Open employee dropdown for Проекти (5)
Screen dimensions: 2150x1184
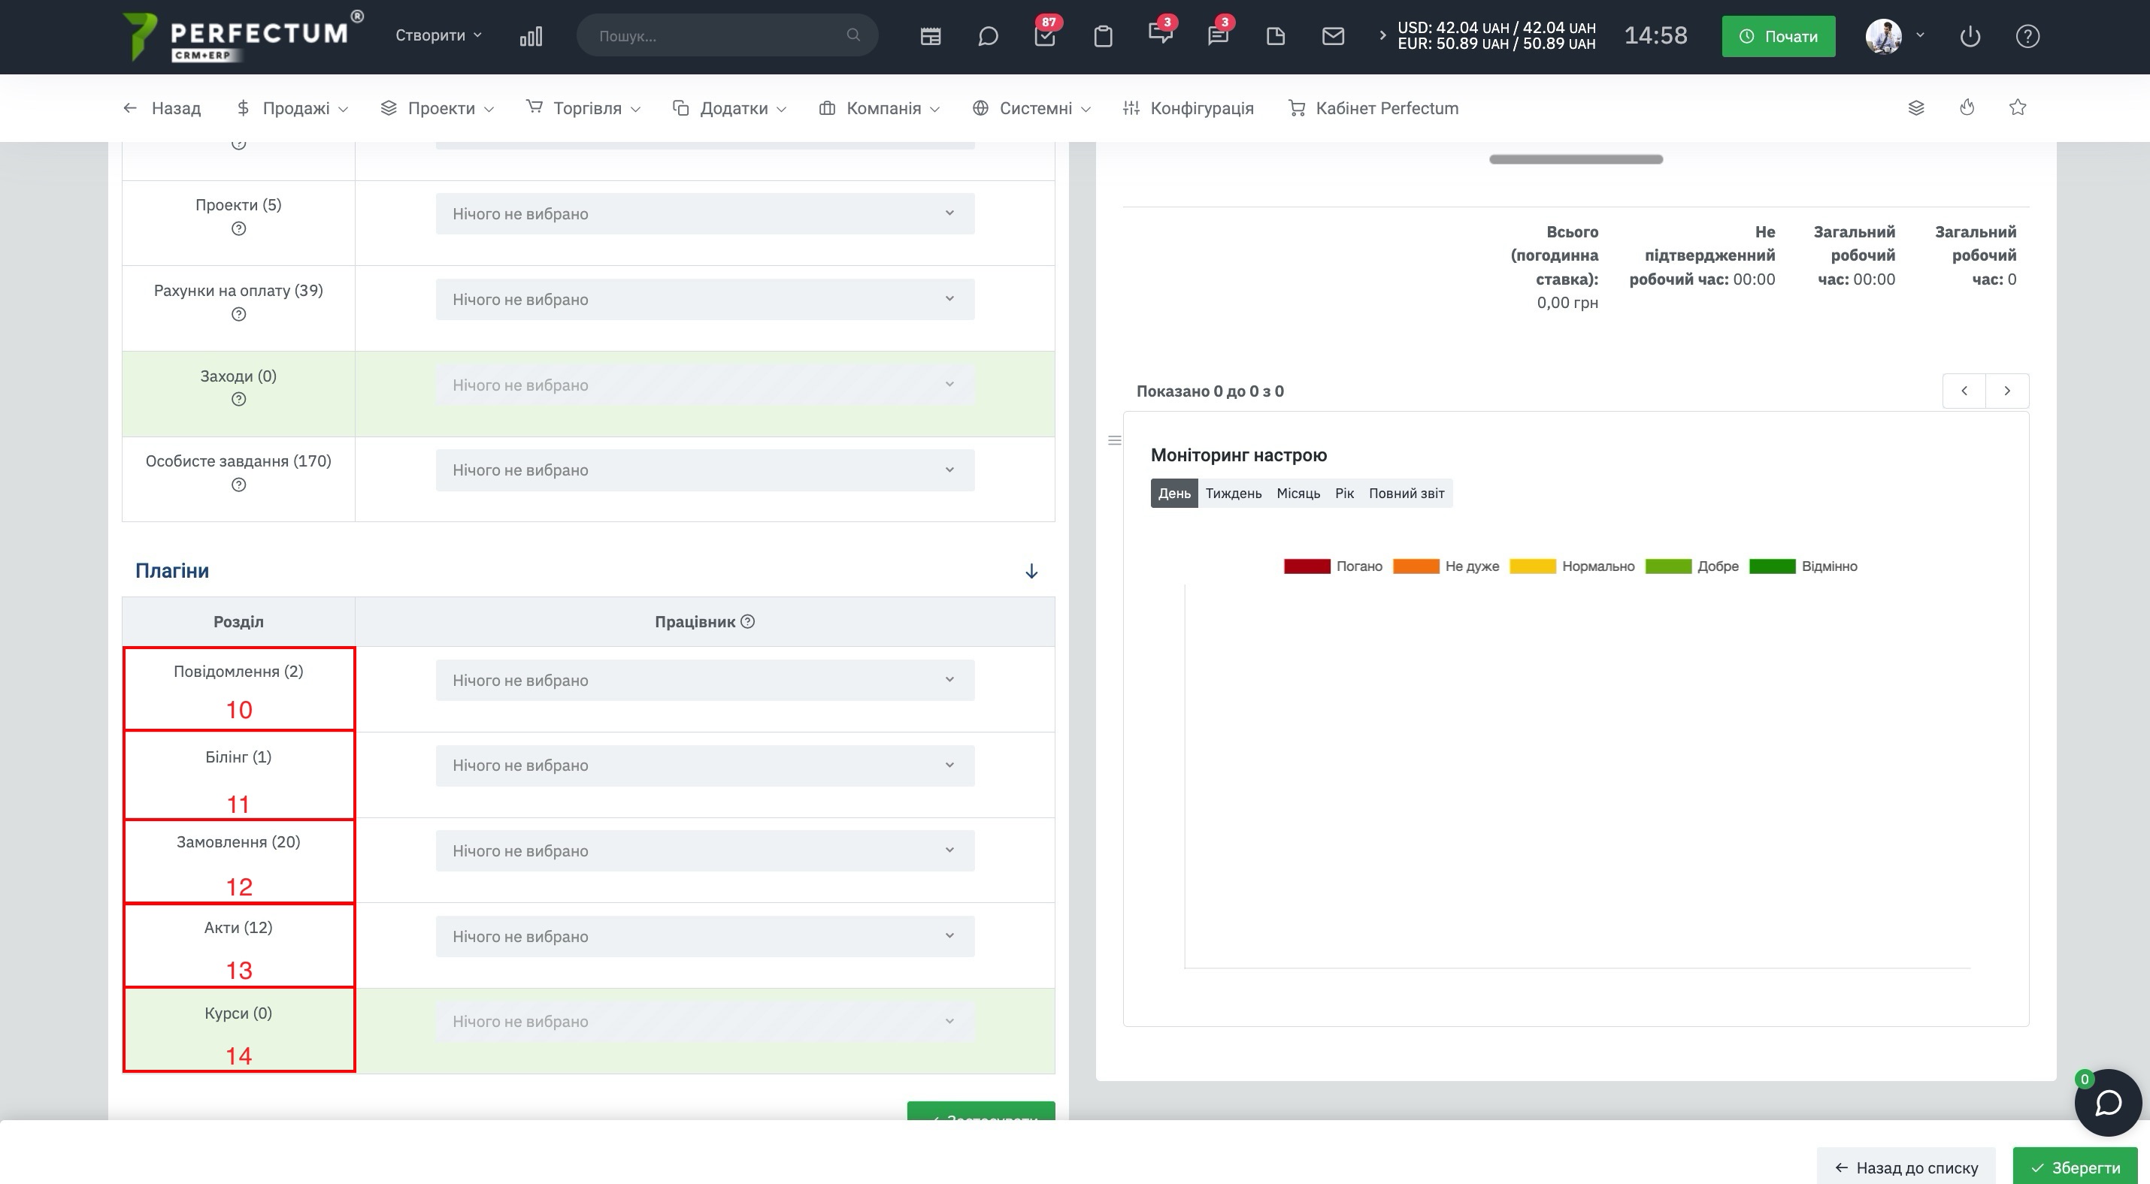pos(704,213)
